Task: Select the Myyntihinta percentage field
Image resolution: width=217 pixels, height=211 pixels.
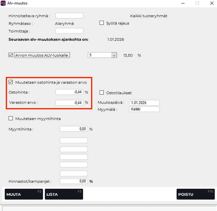Action: [74, 129]
